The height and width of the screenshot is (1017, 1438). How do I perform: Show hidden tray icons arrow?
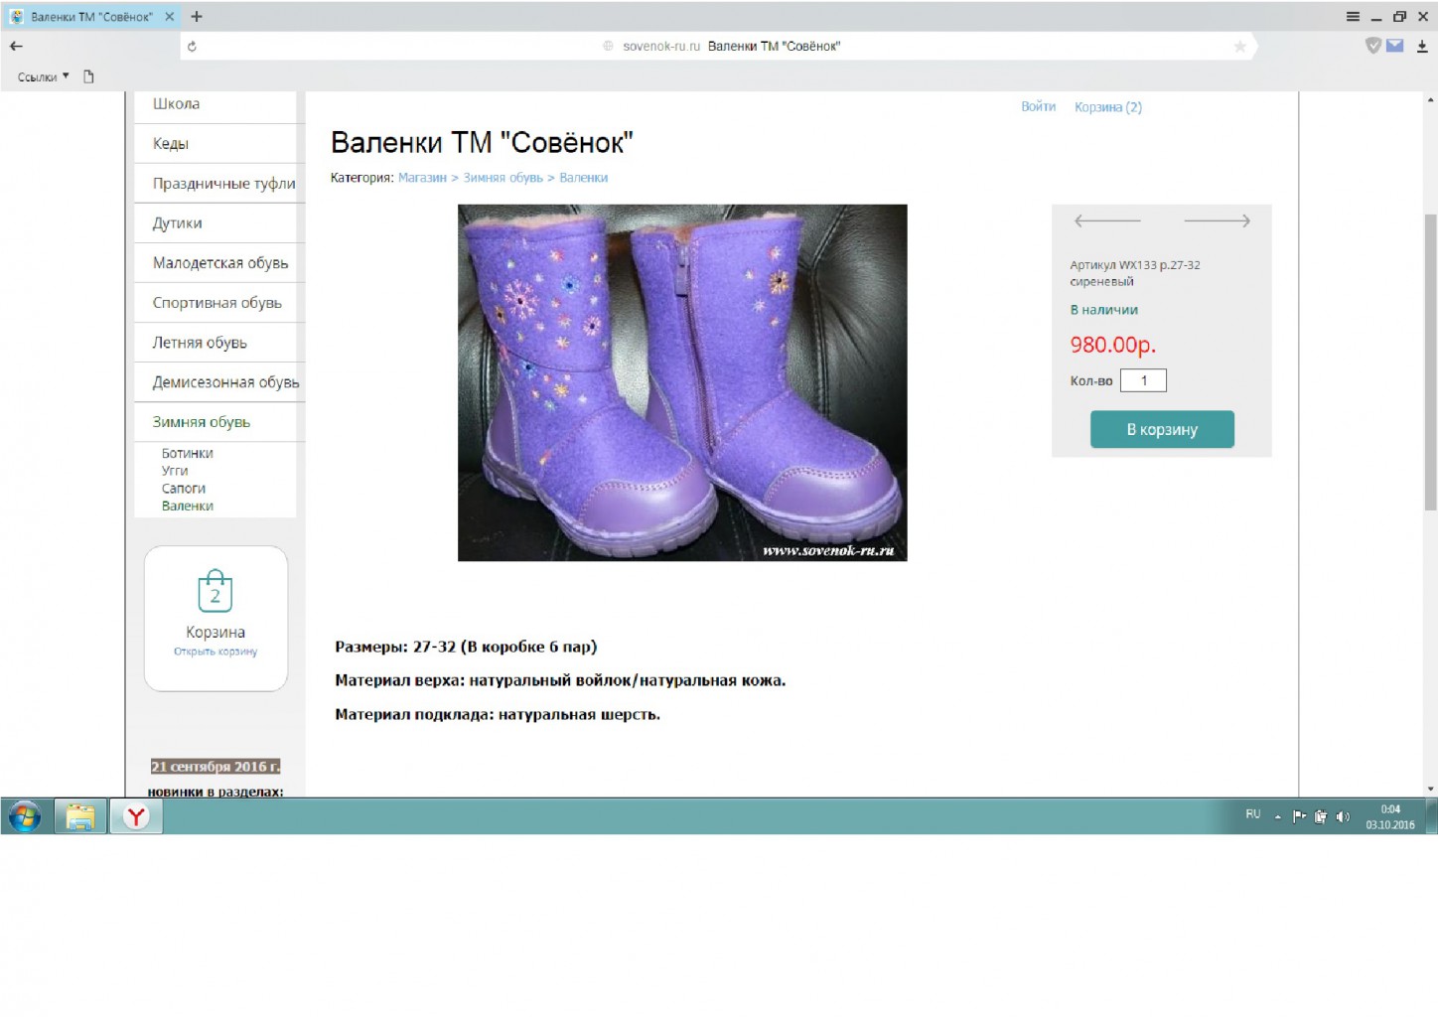(1278, 816)
